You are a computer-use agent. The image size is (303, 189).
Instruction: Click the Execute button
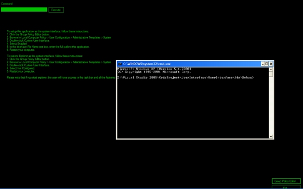tap(56, 10)
